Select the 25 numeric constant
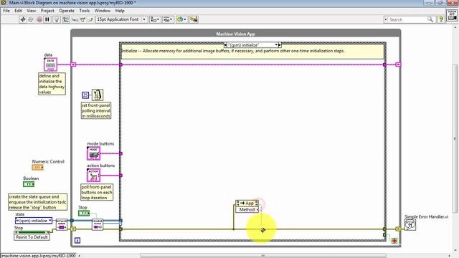This screenshot has width=459, height=258. click(x=85, y=95)
